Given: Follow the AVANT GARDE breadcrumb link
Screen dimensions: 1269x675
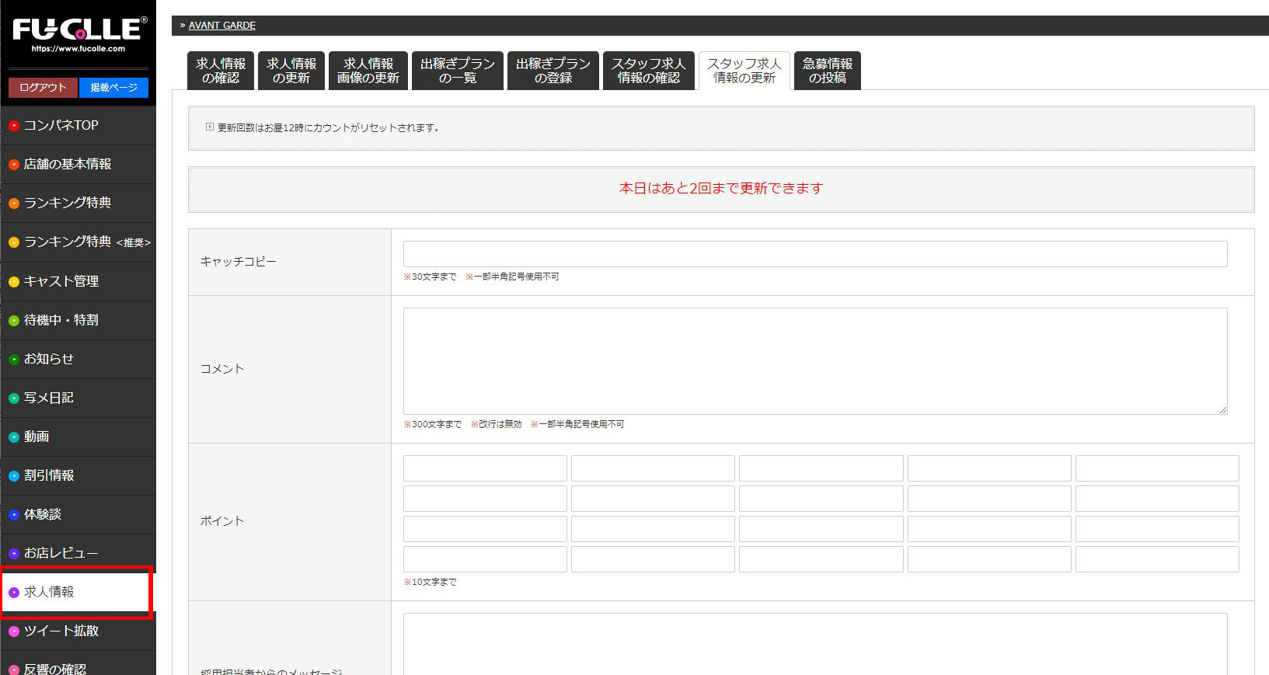Looking at the screenshot, I should click(221, 26).
